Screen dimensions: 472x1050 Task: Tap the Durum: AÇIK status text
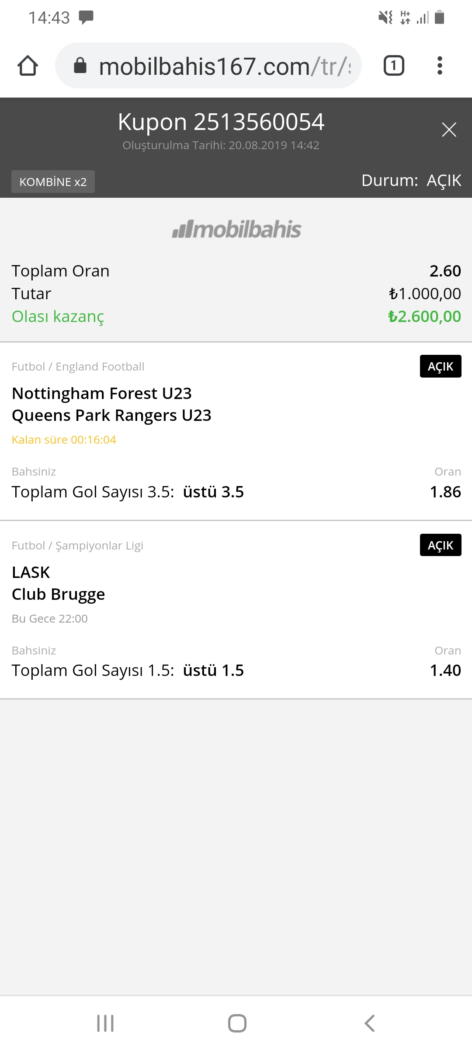pyautogui.click(x=411, y=180)
